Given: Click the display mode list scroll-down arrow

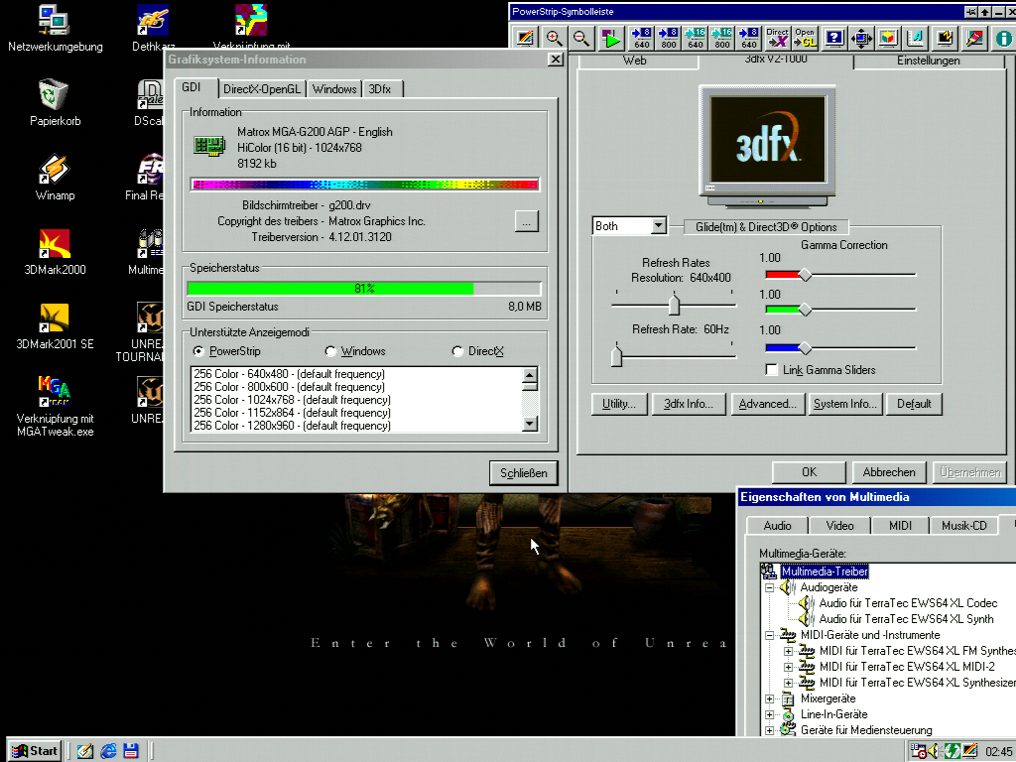Looking at the screenshot, I should tap(530, 424).
